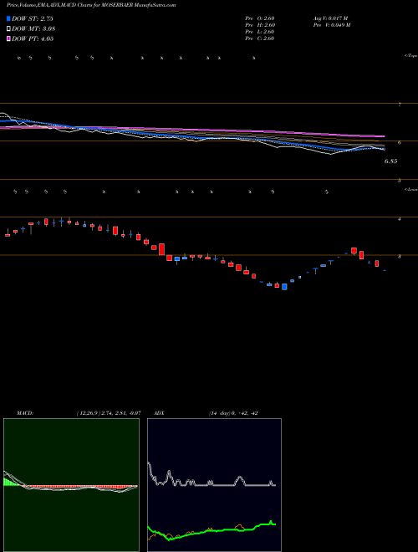Click the 'Pre H: 2.60' high value

pyautogui.click(x=260, y=25)
